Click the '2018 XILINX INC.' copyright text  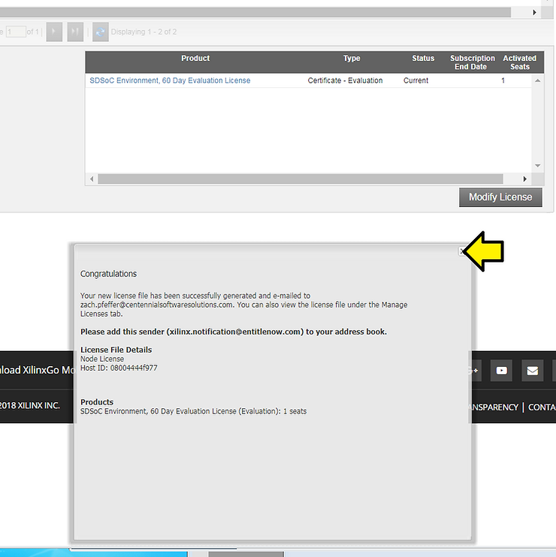(x=30, y=405)
